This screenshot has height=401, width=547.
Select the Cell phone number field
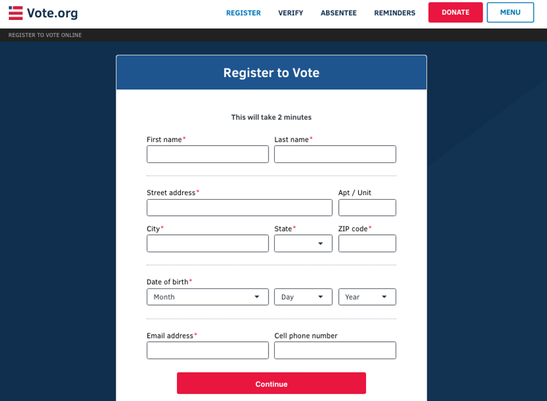(335, 350)
